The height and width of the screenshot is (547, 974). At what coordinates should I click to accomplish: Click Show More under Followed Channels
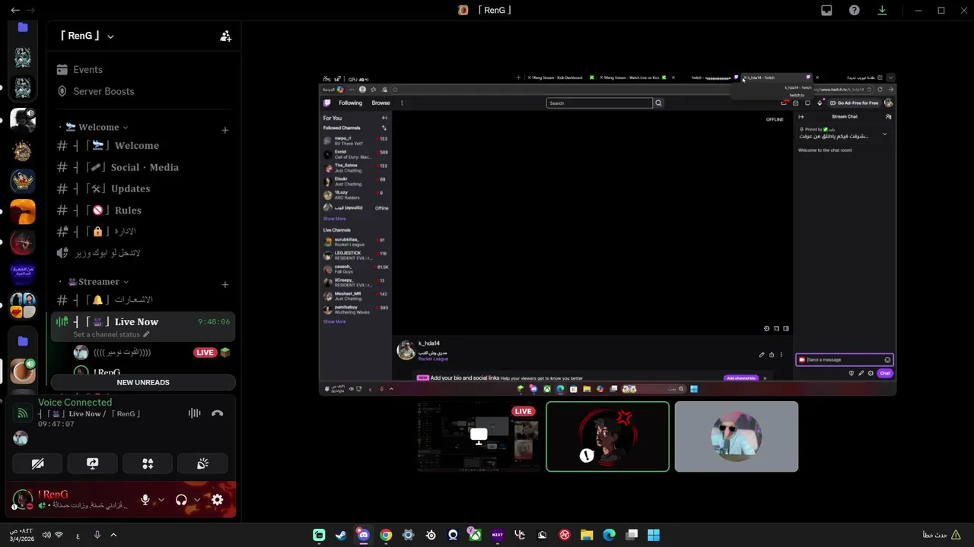point(334,219)
